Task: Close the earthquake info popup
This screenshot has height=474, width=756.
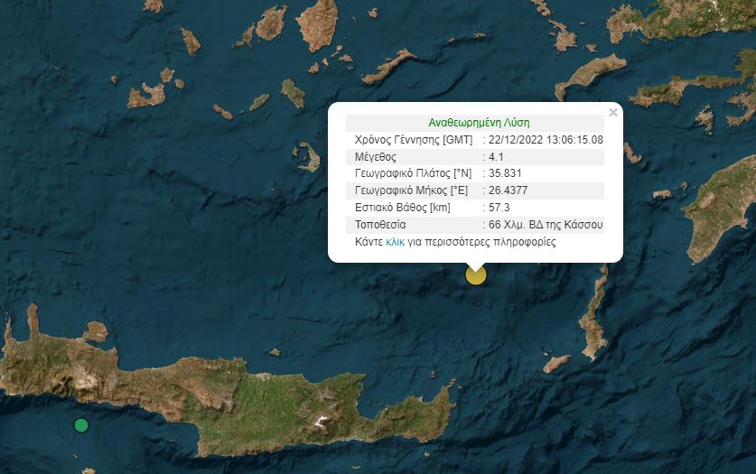Action: [613, 113]
